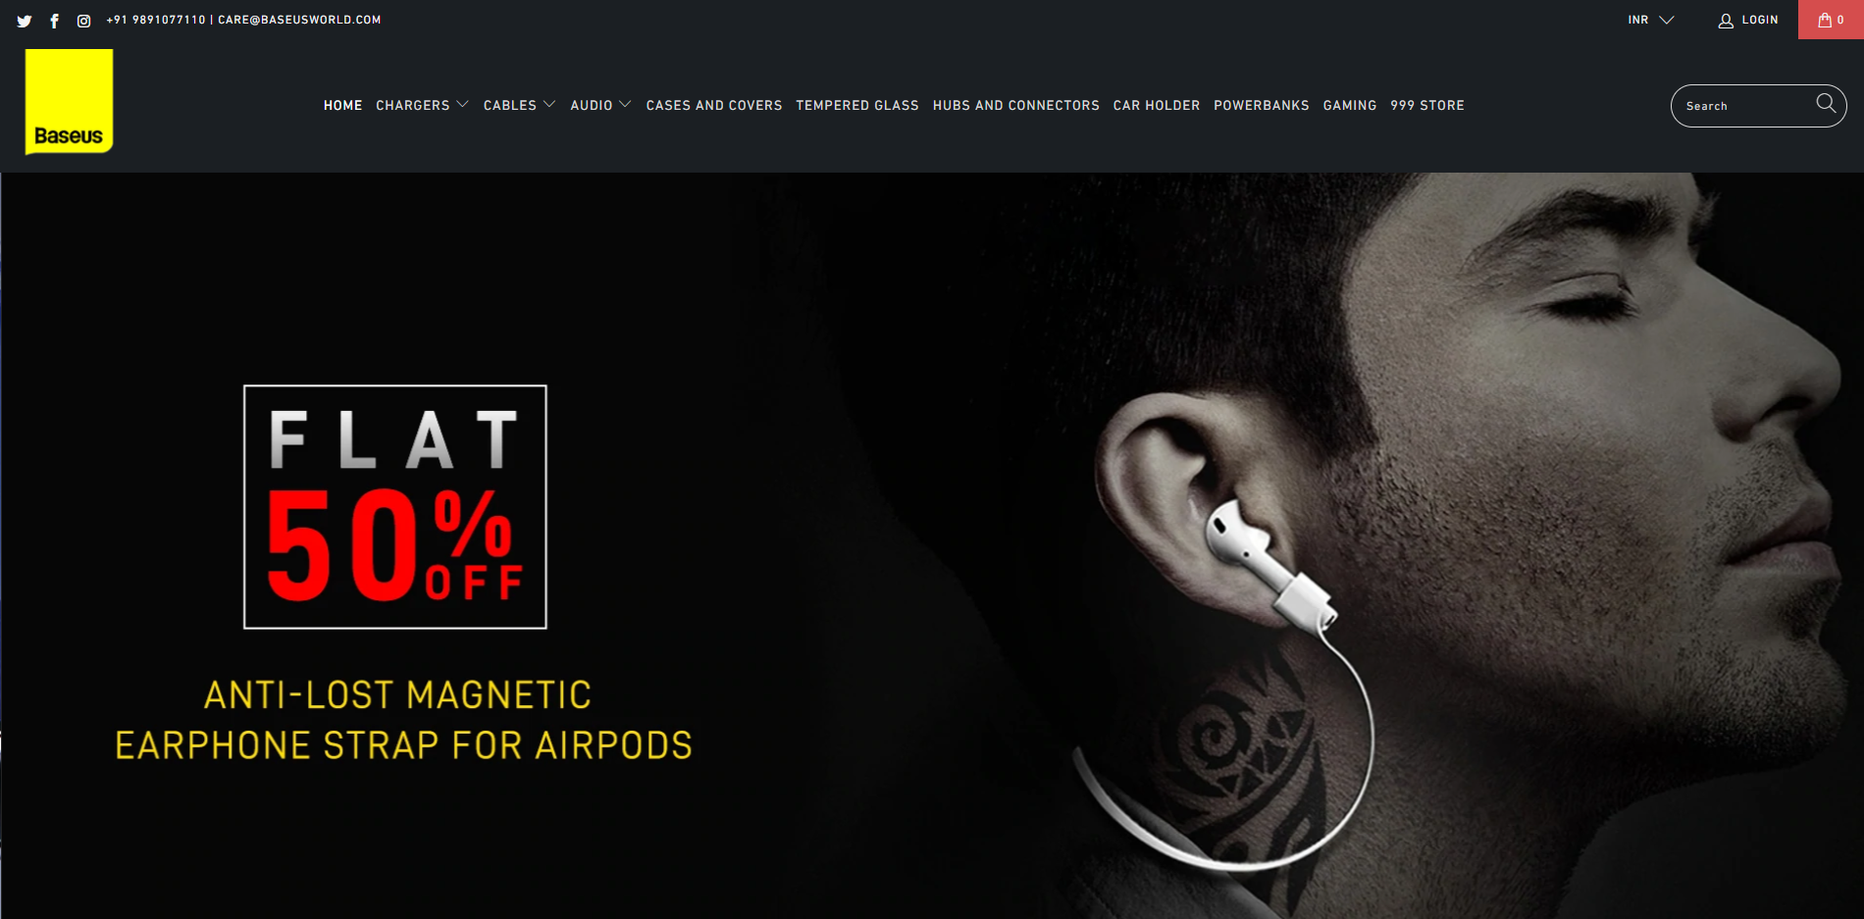The image size is (1864, 919).
Task: Click the yellow Baseus logo
Action: [x=69, y=102]
